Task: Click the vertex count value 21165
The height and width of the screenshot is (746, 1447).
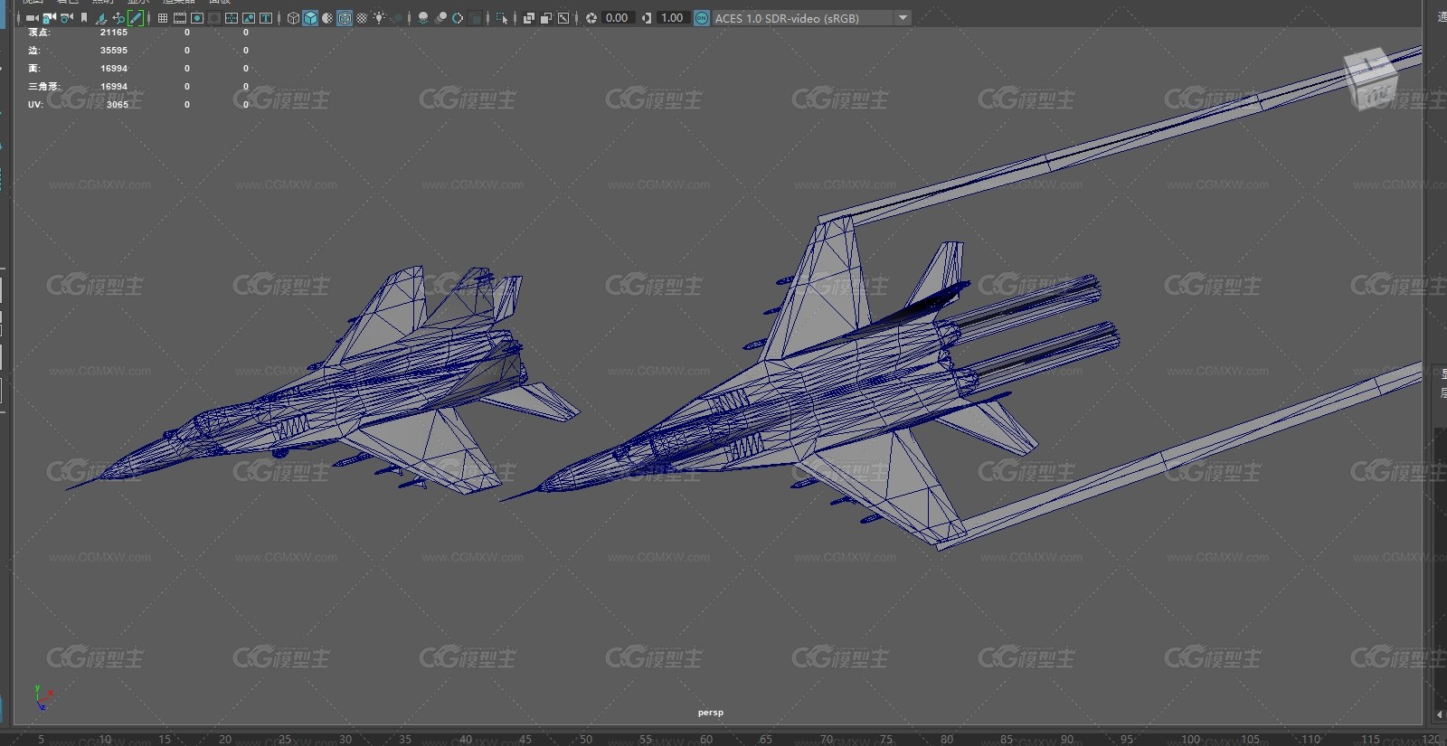Action: pyautogui.click(x=114, y=33)
